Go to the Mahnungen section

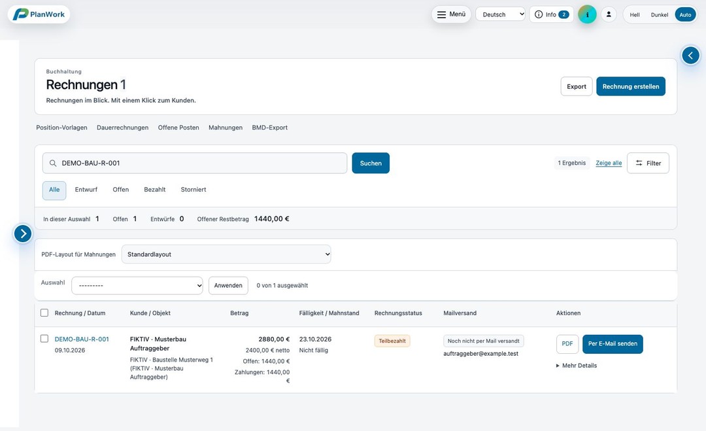click(x=226, y=128)
